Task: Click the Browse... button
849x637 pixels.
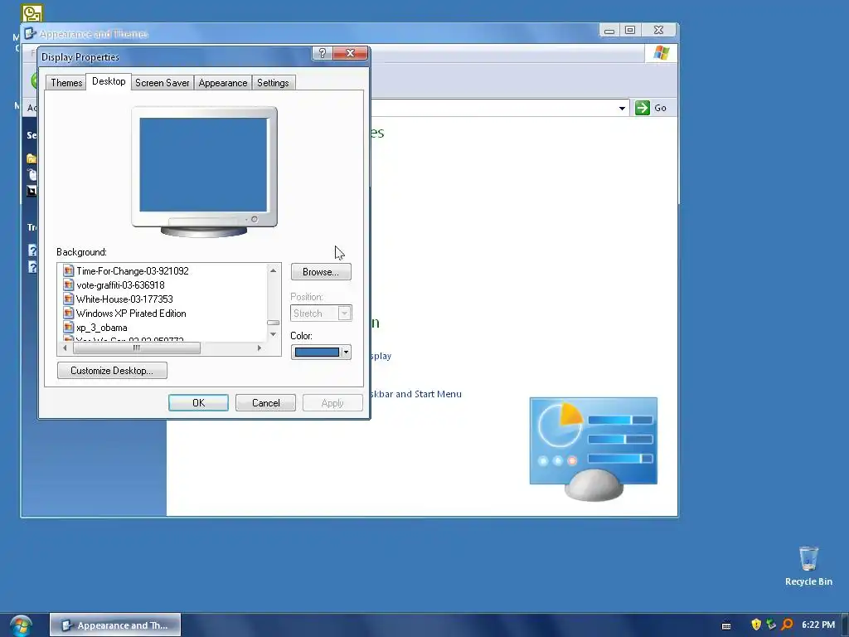Action: tap(321, 272)
